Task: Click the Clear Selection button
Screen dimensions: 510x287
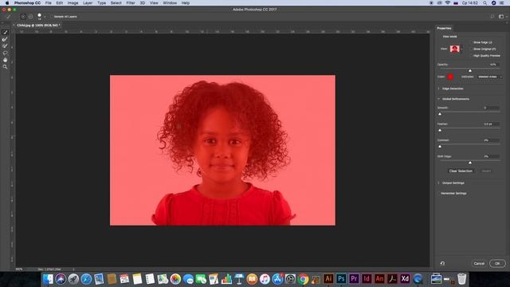Action: coord(461,171)
